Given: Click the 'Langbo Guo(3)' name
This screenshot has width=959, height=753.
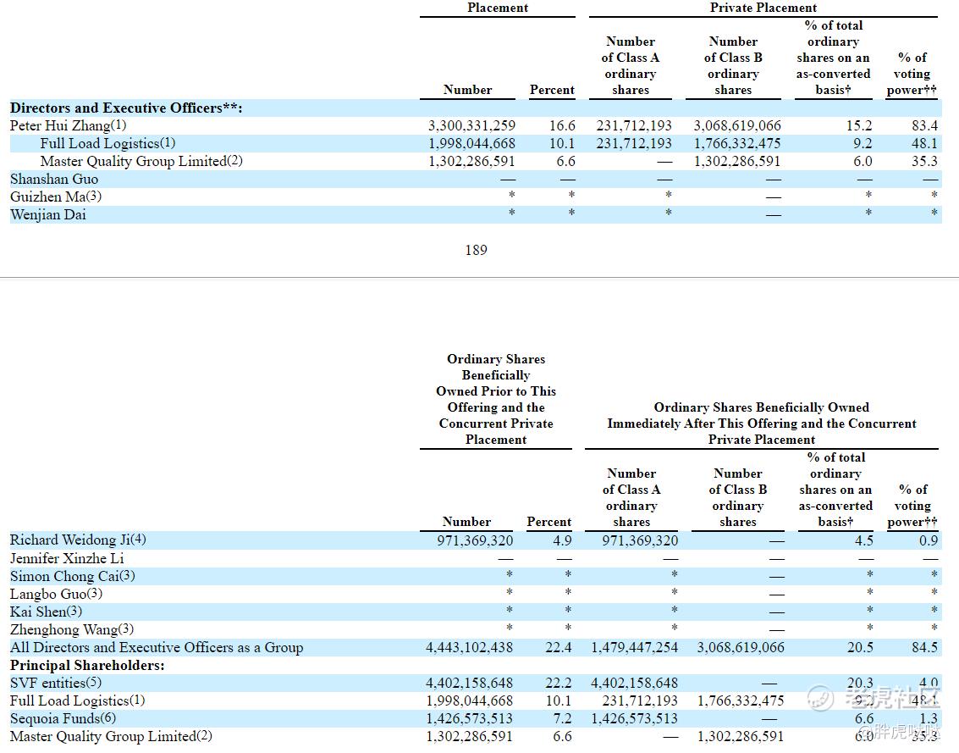Looking at the screenshot, I should pos(56,594).
